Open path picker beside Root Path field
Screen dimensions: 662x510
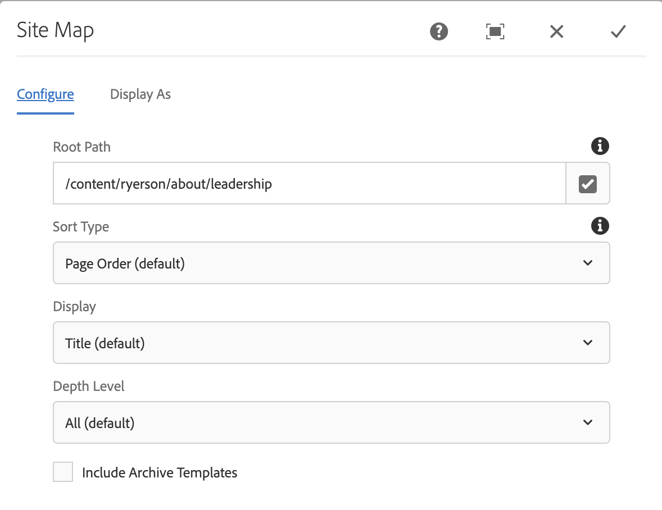[x=588, y=184]
